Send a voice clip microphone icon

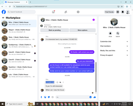[41, 97]
